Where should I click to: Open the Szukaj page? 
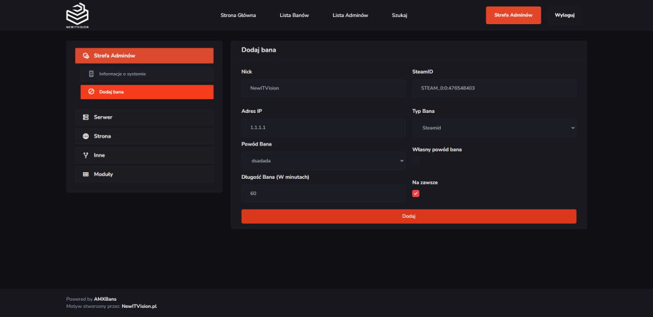400,16
